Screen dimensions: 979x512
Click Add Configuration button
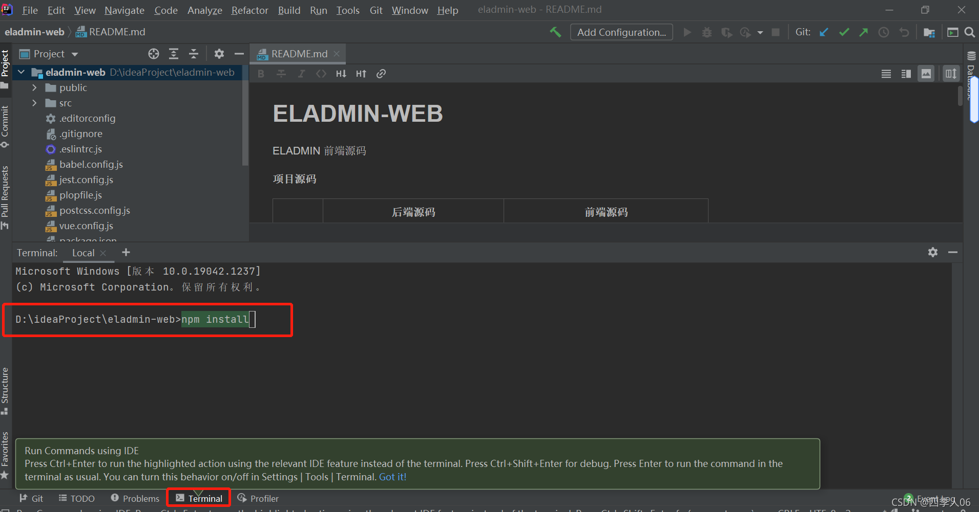[621, 32]
